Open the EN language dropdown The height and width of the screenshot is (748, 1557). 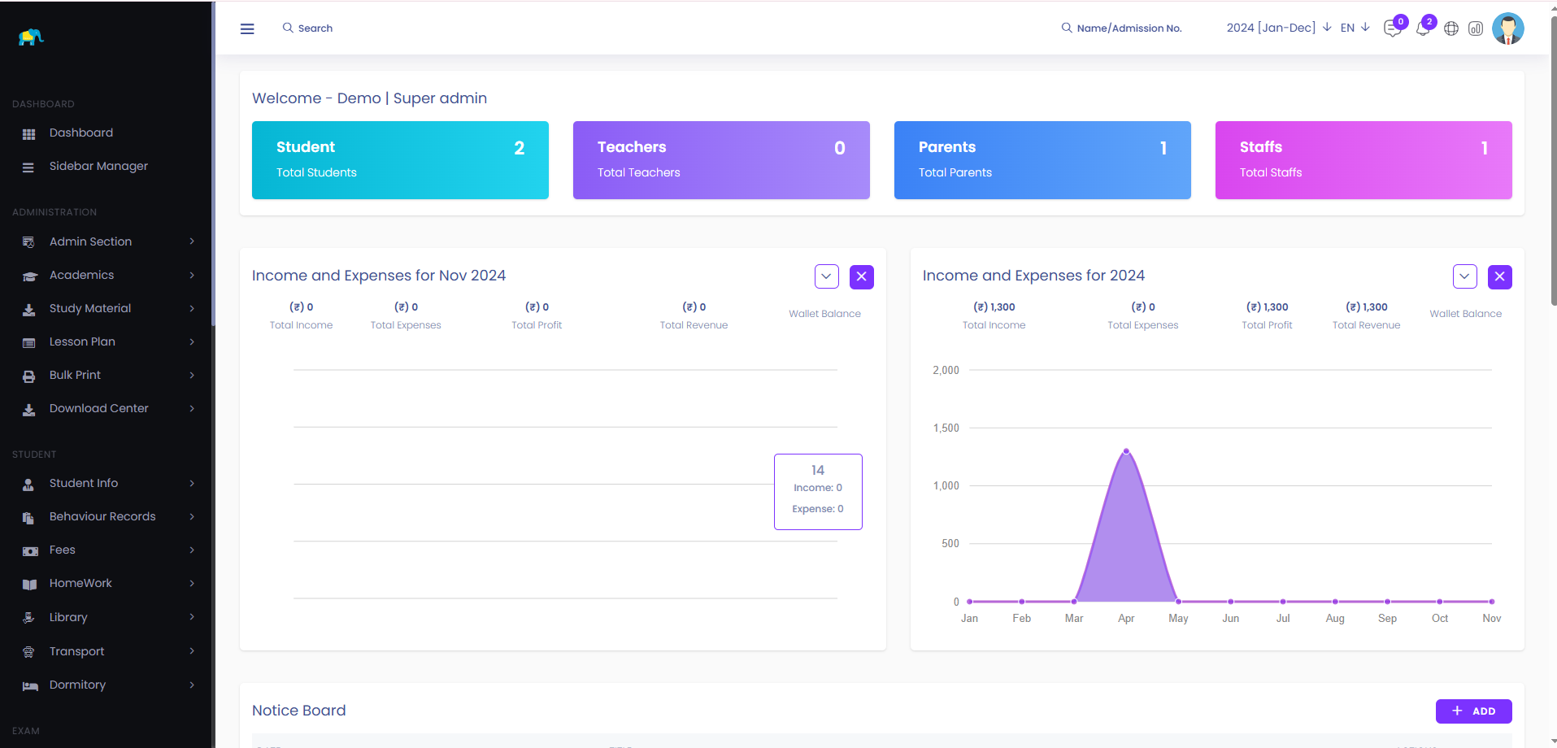tap(1355, 28)
